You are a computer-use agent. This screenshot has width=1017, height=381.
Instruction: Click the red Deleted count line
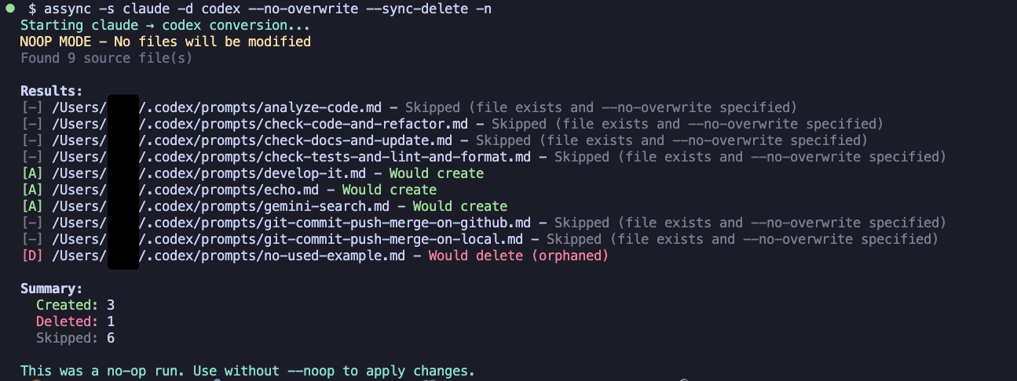coord(75,321)
